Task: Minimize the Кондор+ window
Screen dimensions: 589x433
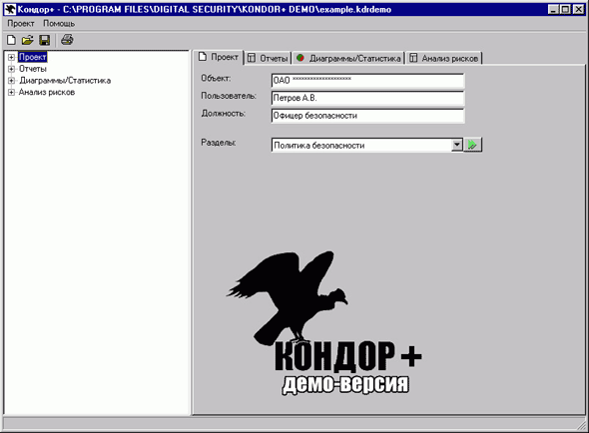Action: tap(553, 9)
